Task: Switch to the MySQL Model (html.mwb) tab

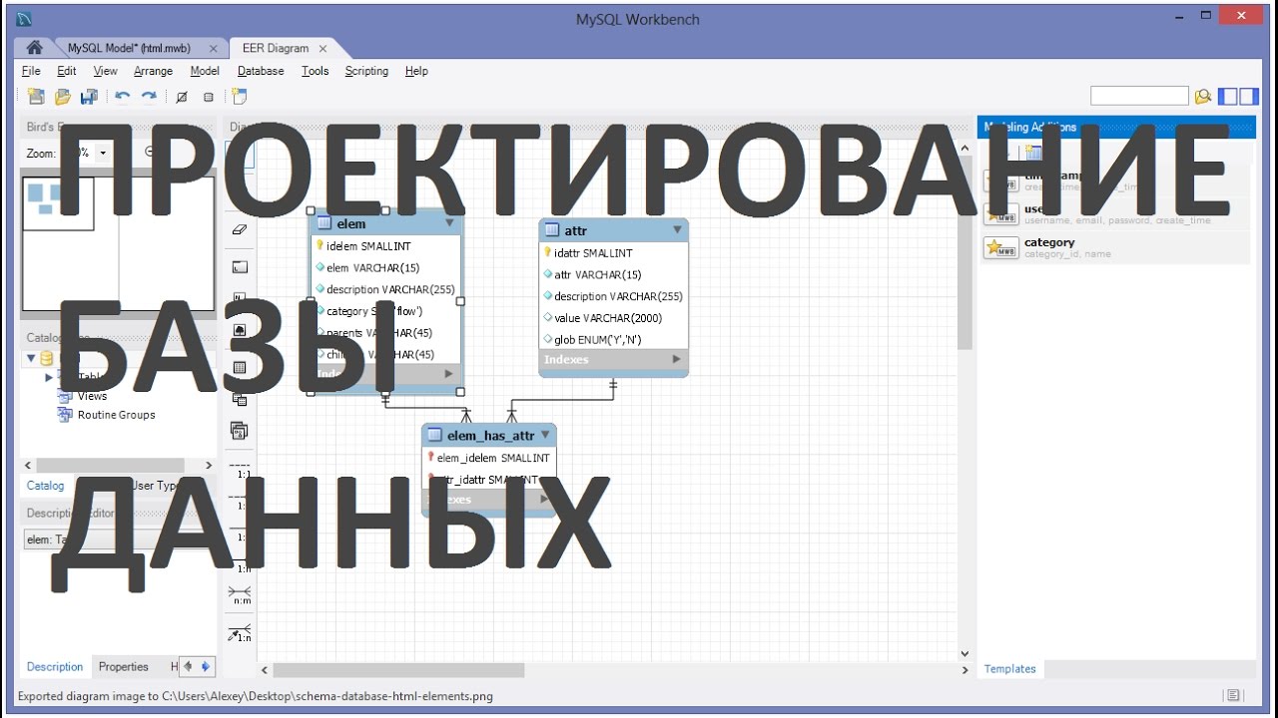Action: click(129, 48)
